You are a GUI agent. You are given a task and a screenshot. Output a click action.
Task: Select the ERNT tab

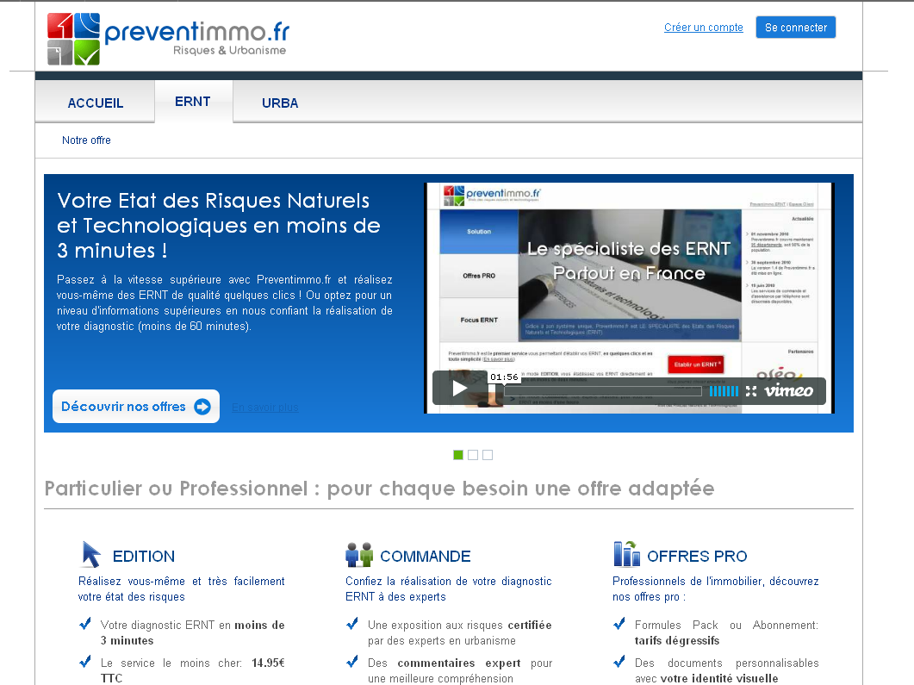[x=193, y=102]
